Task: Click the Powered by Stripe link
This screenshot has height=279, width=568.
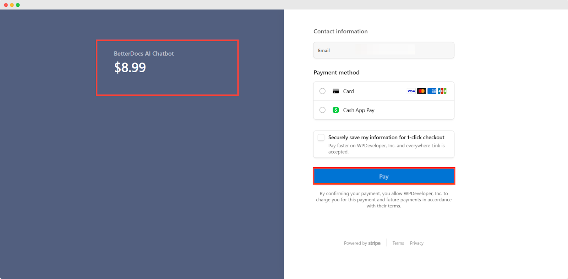Action: [362, 243]
